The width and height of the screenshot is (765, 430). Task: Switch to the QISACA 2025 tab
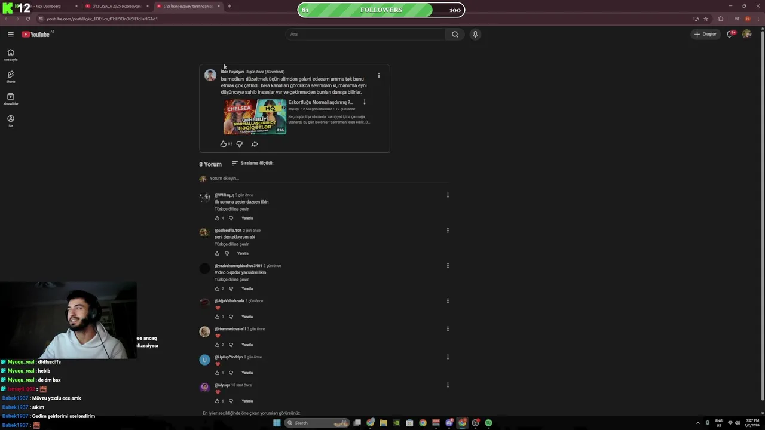[117, 6]
